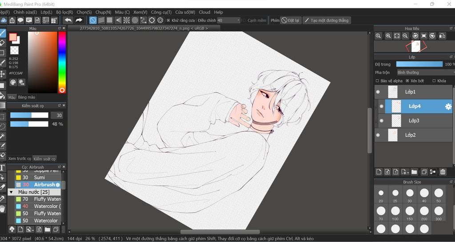Click the Độ trong opacity slider
455x242 pixels.
tap(419, 64)
